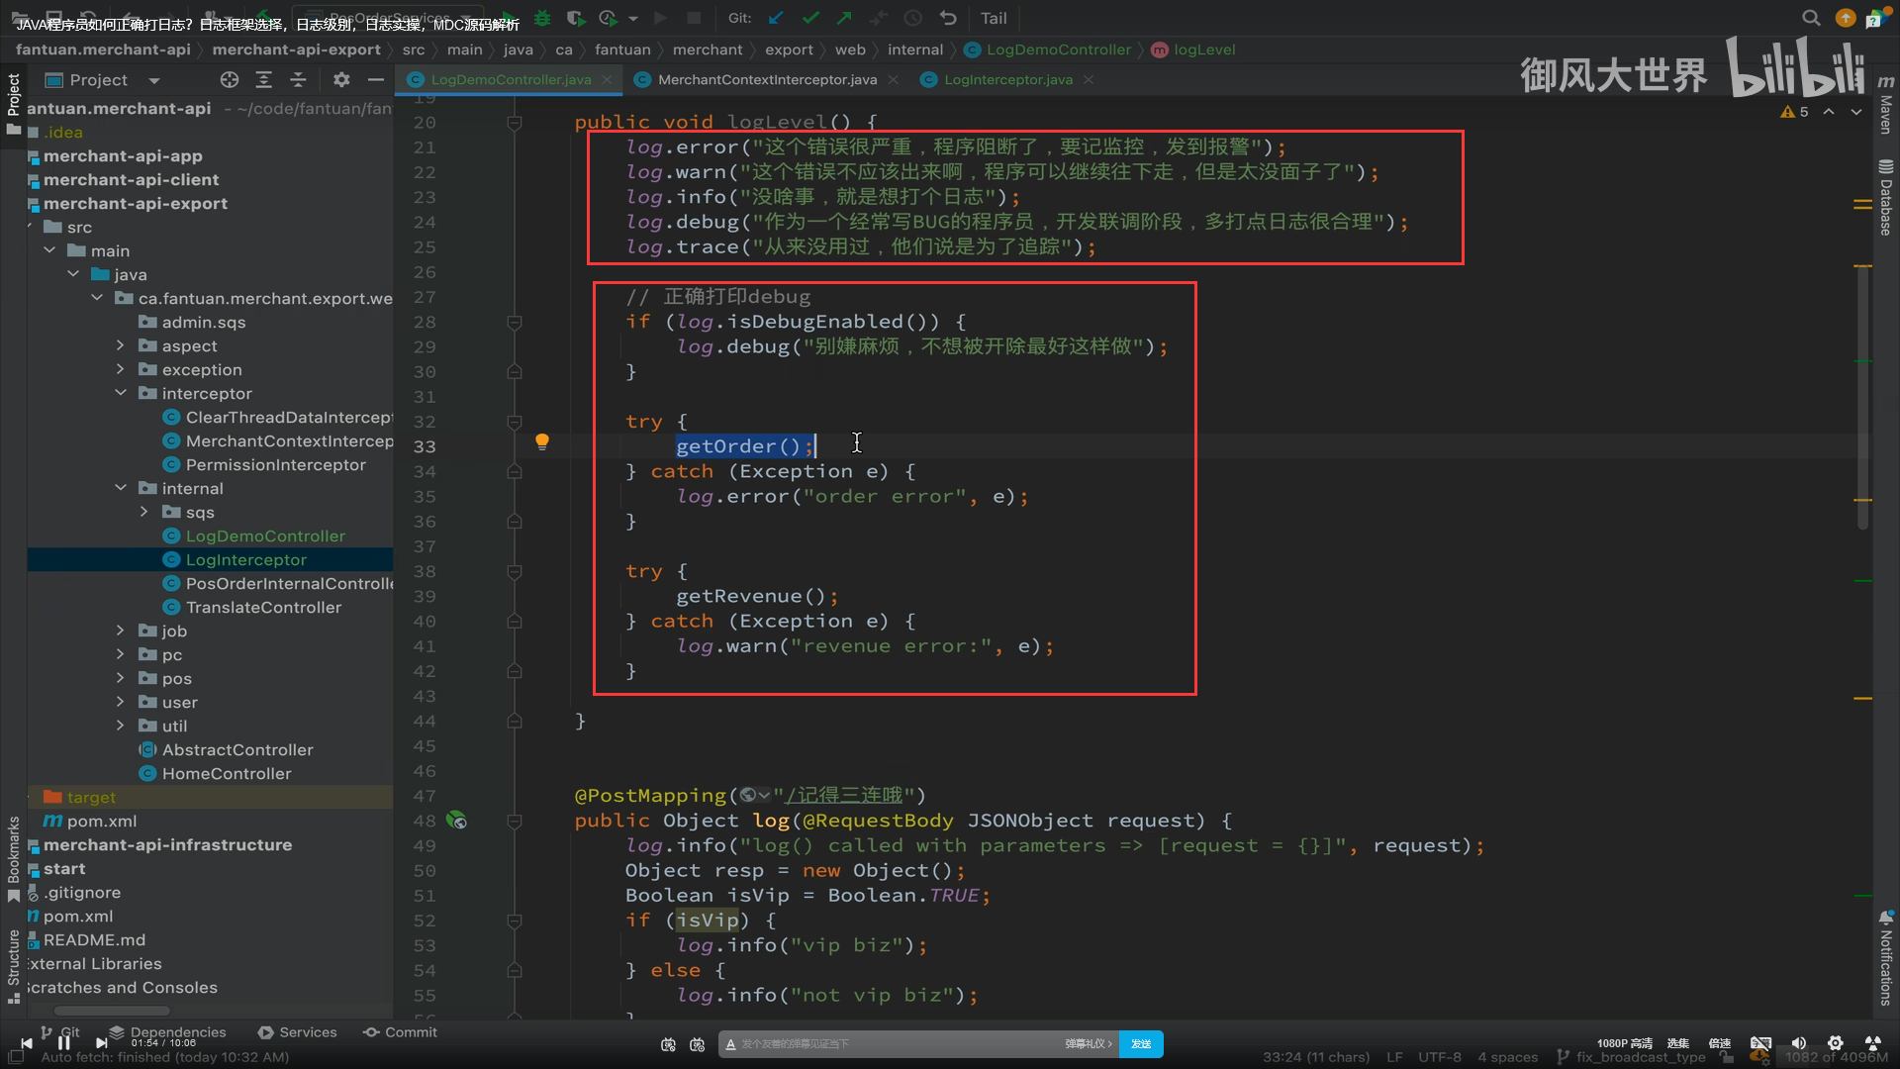1900x1069 pixels.
Task: Click the 选集 episode list button
Action: click(1678, 1043)
